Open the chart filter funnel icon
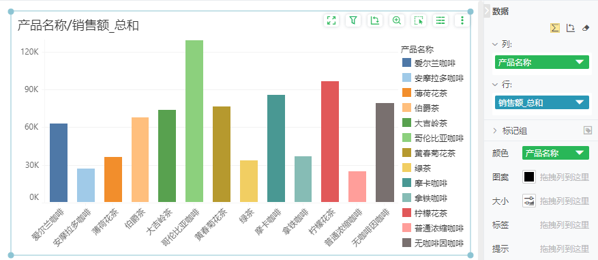The height and width of the screenshot is (260, 598). click(353, 20)
